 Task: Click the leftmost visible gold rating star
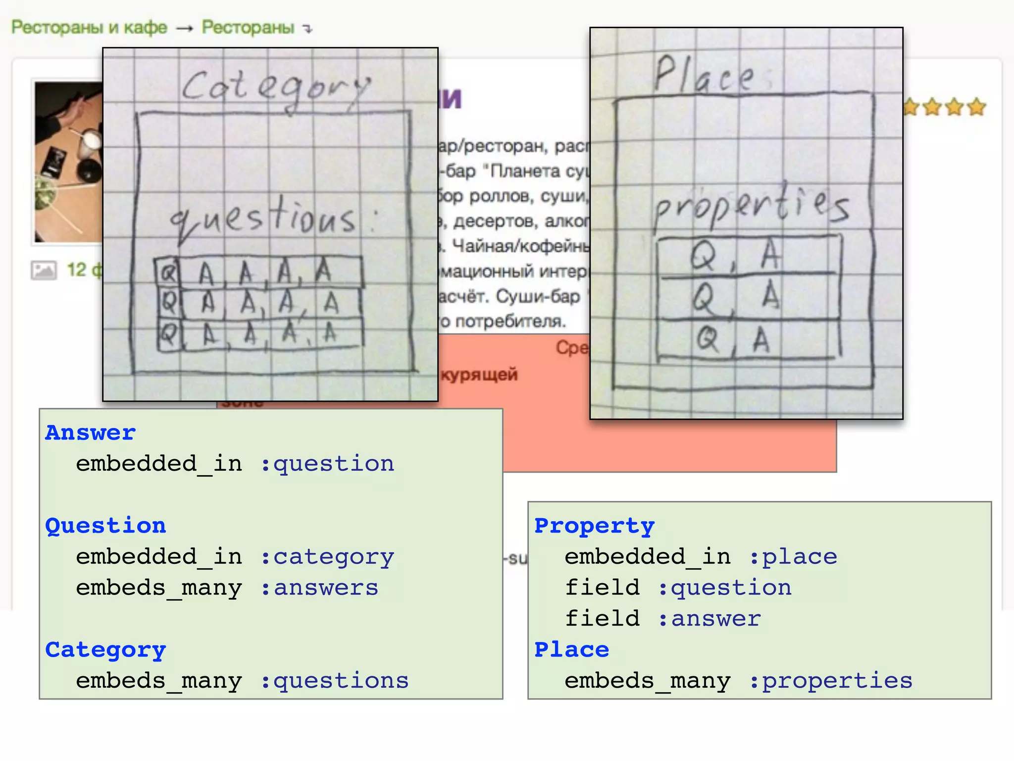click(x=911, y=107)
